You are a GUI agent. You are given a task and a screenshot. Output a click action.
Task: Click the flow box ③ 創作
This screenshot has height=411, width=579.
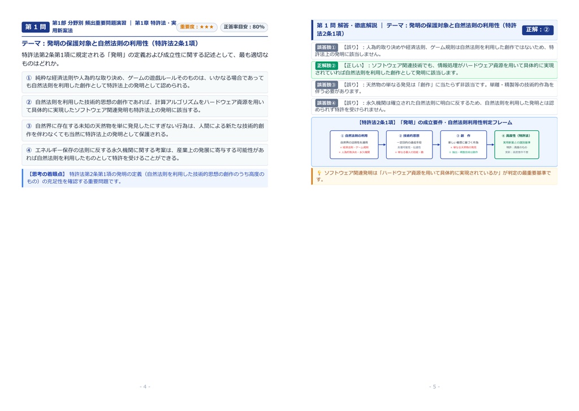click(x=464, y=144)
